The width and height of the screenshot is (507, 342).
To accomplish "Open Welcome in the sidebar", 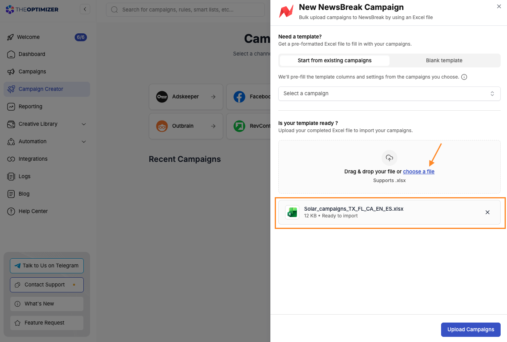I will [x=47, y=37].
